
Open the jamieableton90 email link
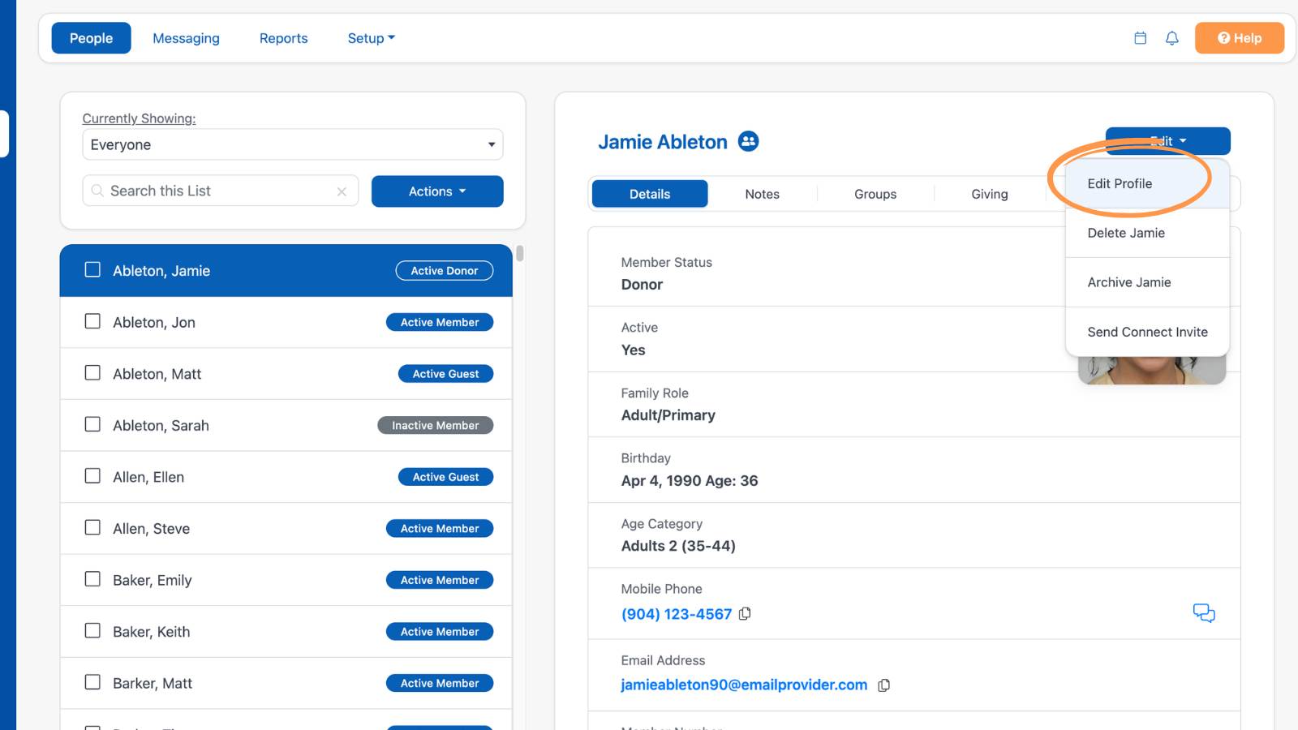744,685
